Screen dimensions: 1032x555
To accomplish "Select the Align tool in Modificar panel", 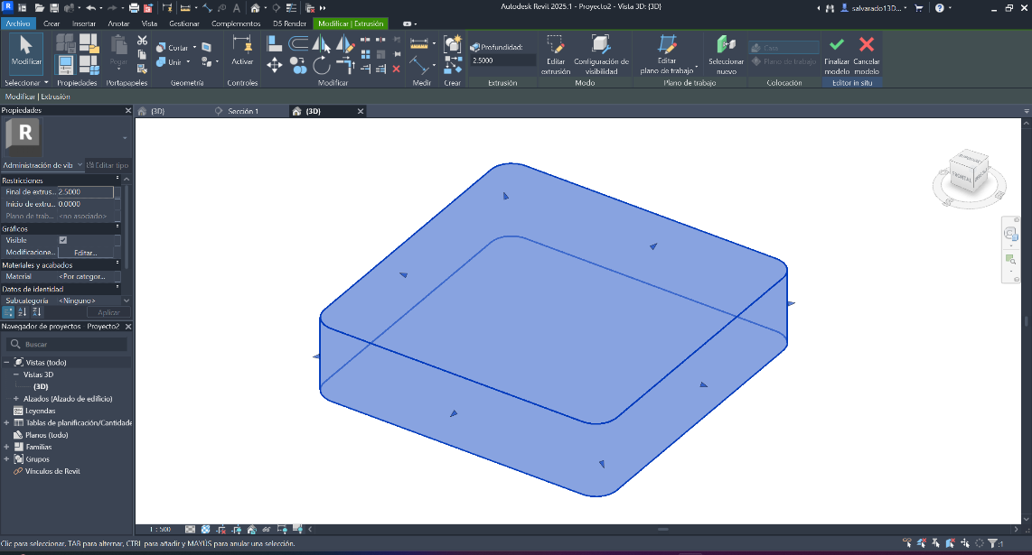I will 275,44.
